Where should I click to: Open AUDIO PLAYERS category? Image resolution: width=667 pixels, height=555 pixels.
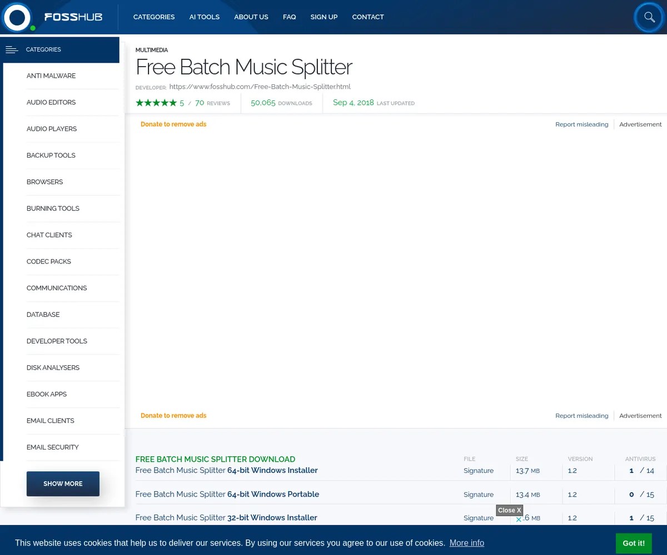point(52,129)
